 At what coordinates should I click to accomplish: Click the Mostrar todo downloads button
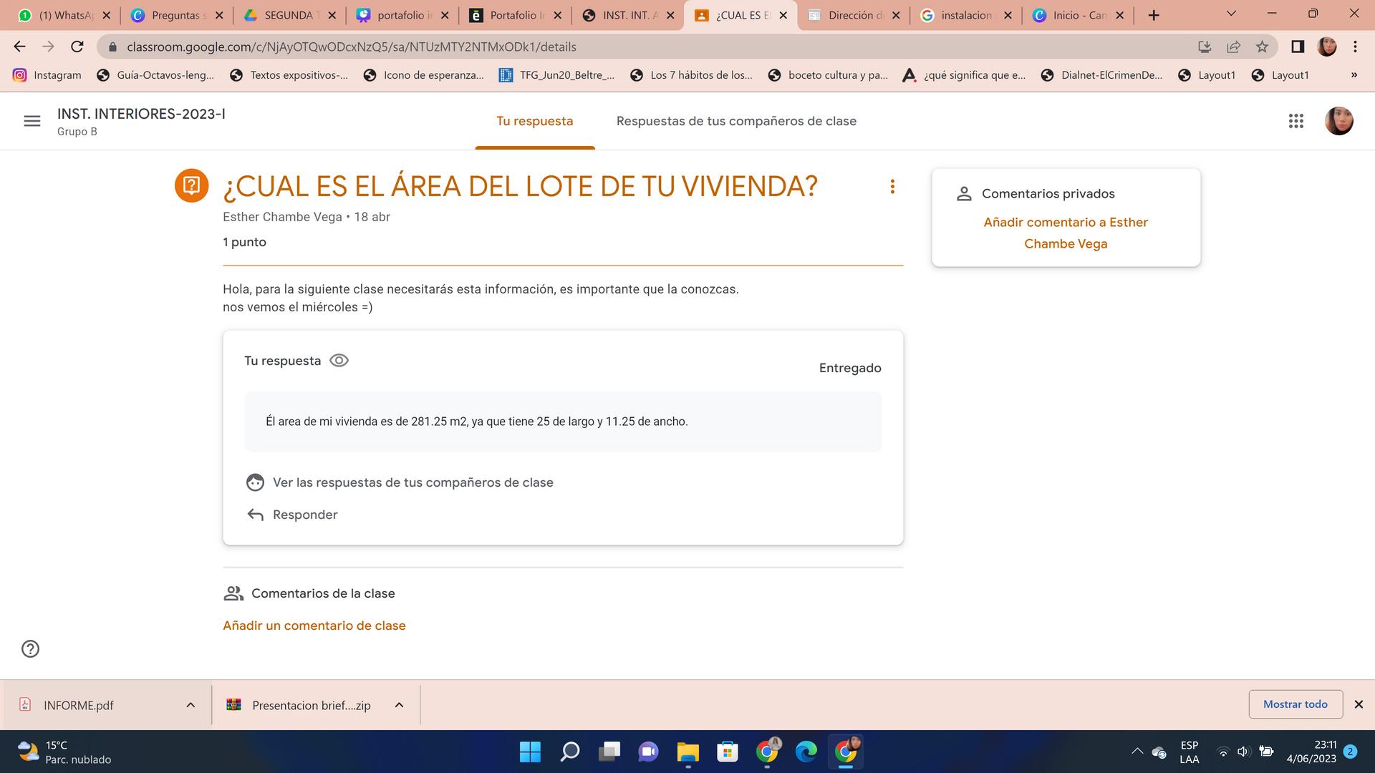coord(1295,704)
